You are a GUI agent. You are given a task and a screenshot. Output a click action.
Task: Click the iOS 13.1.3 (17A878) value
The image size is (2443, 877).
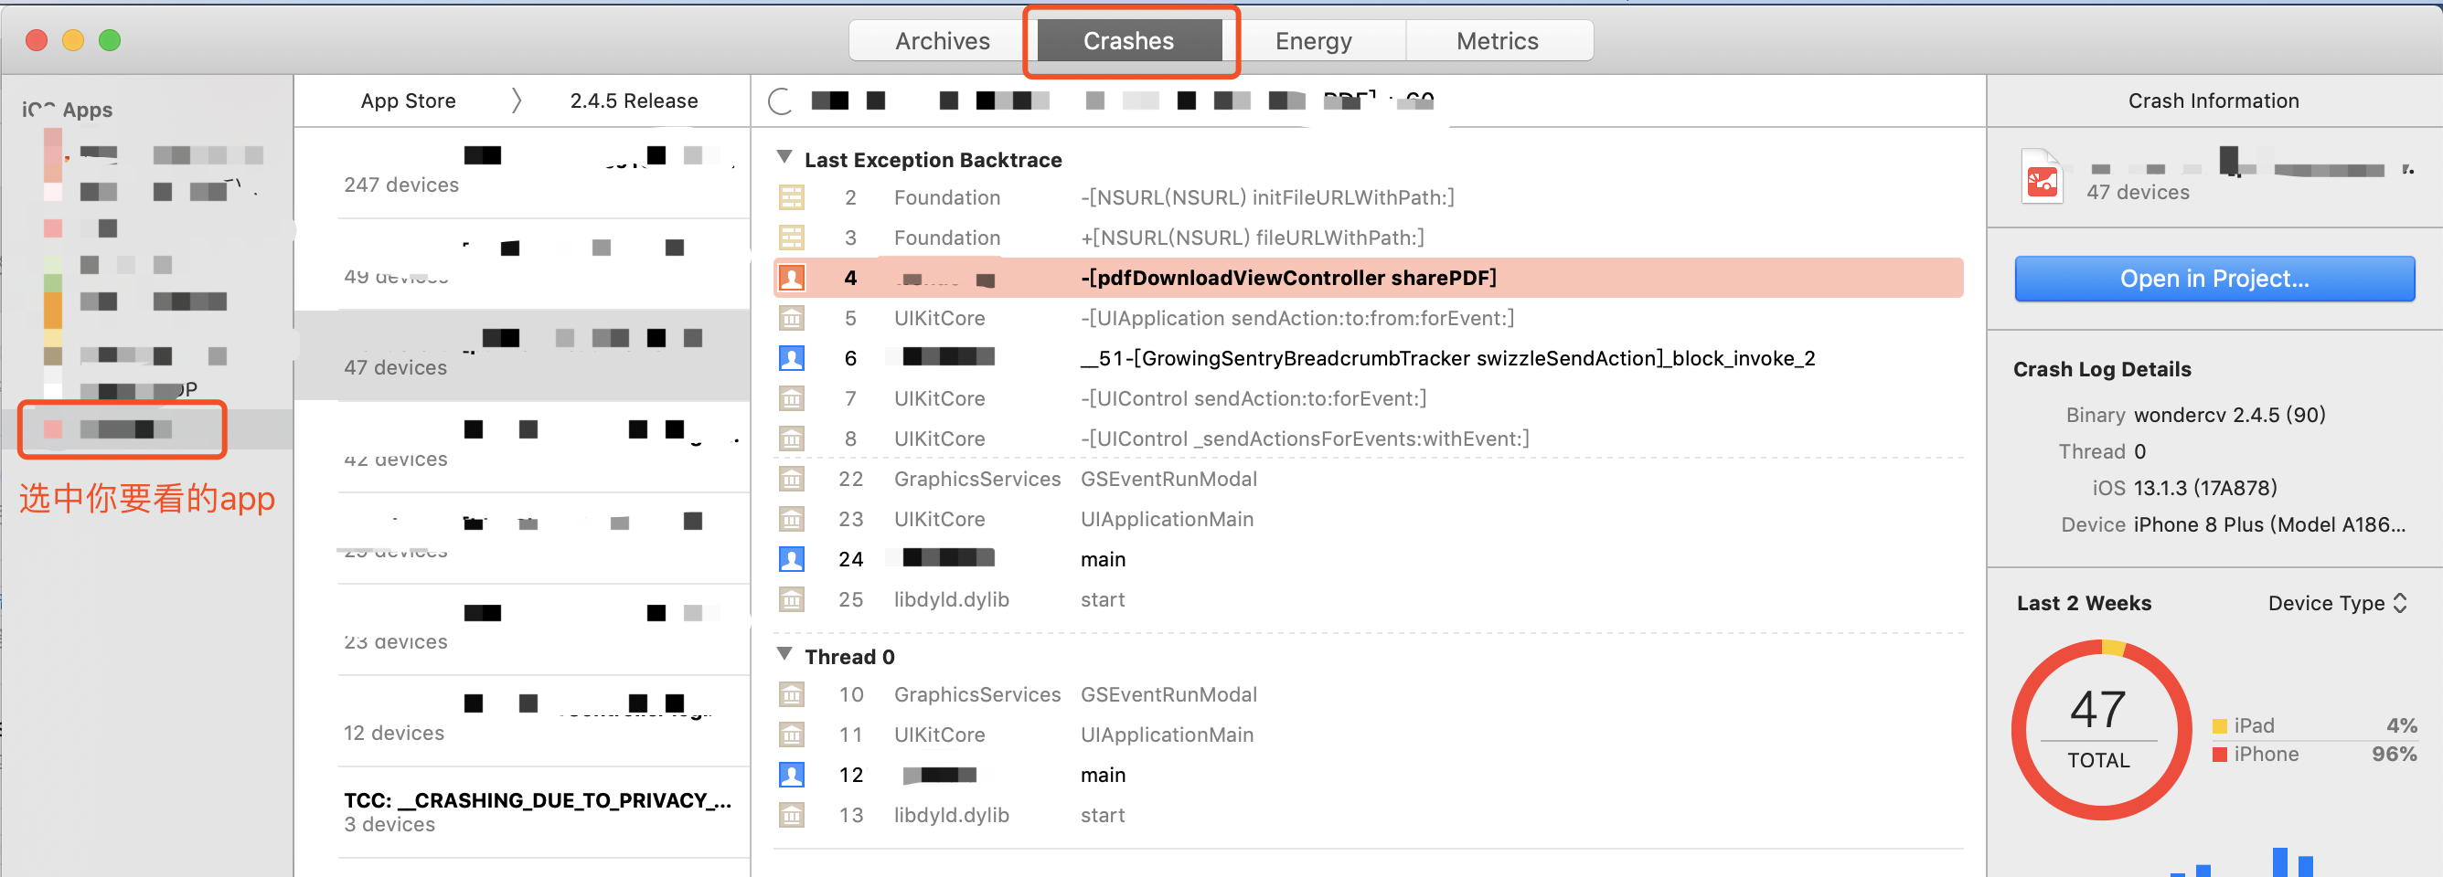[x=2205, y=488]
